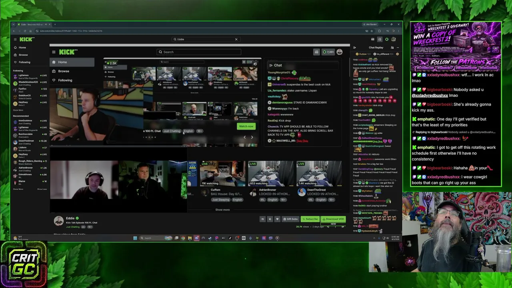The height and width of the screenshot is (288, 512).
Task: Click the green Kick logo in the header
Action: click(27, 39)
